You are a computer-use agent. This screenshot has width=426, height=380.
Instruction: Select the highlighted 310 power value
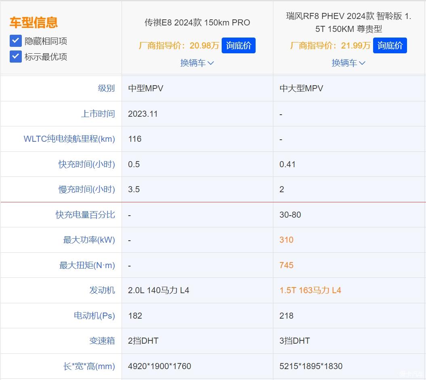[286, 240]
